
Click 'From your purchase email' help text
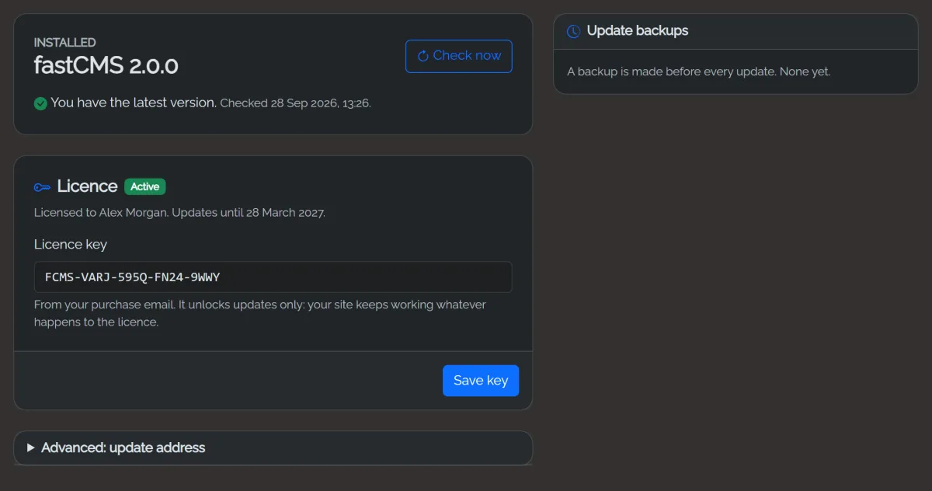pos(260,313)
